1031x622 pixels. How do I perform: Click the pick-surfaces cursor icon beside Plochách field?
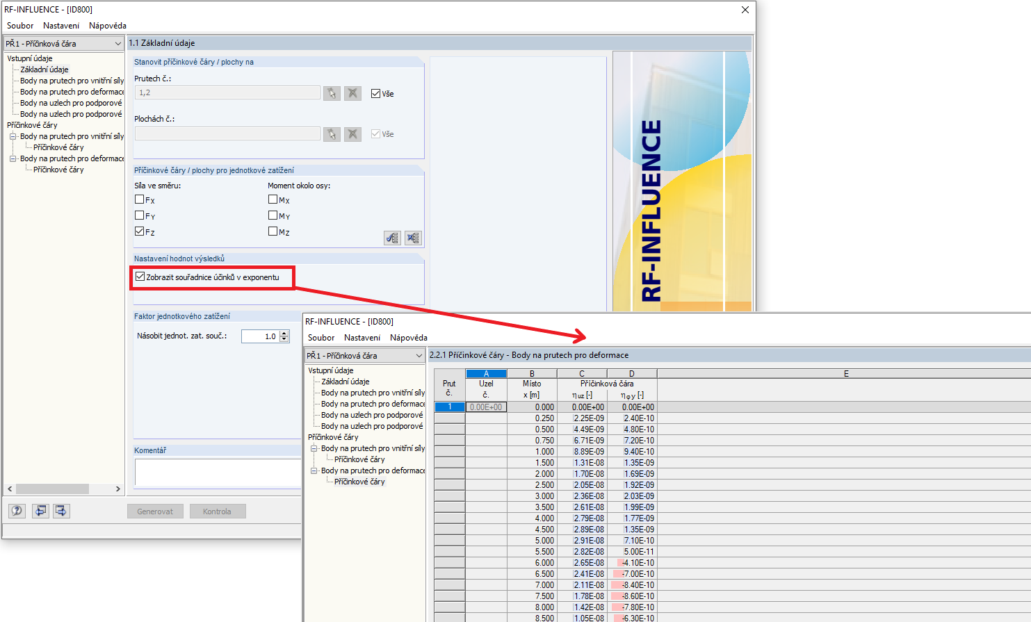332,133
